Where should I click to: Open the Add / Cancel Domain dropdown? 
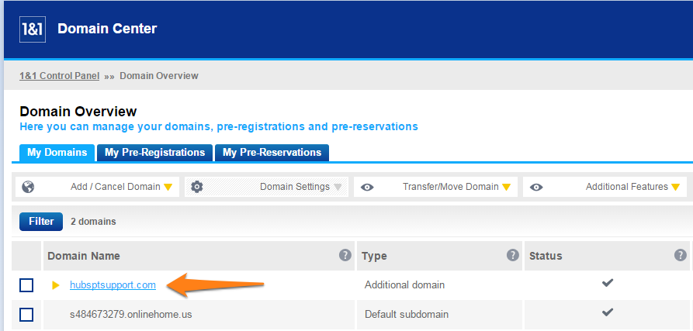tap(97, 187)
